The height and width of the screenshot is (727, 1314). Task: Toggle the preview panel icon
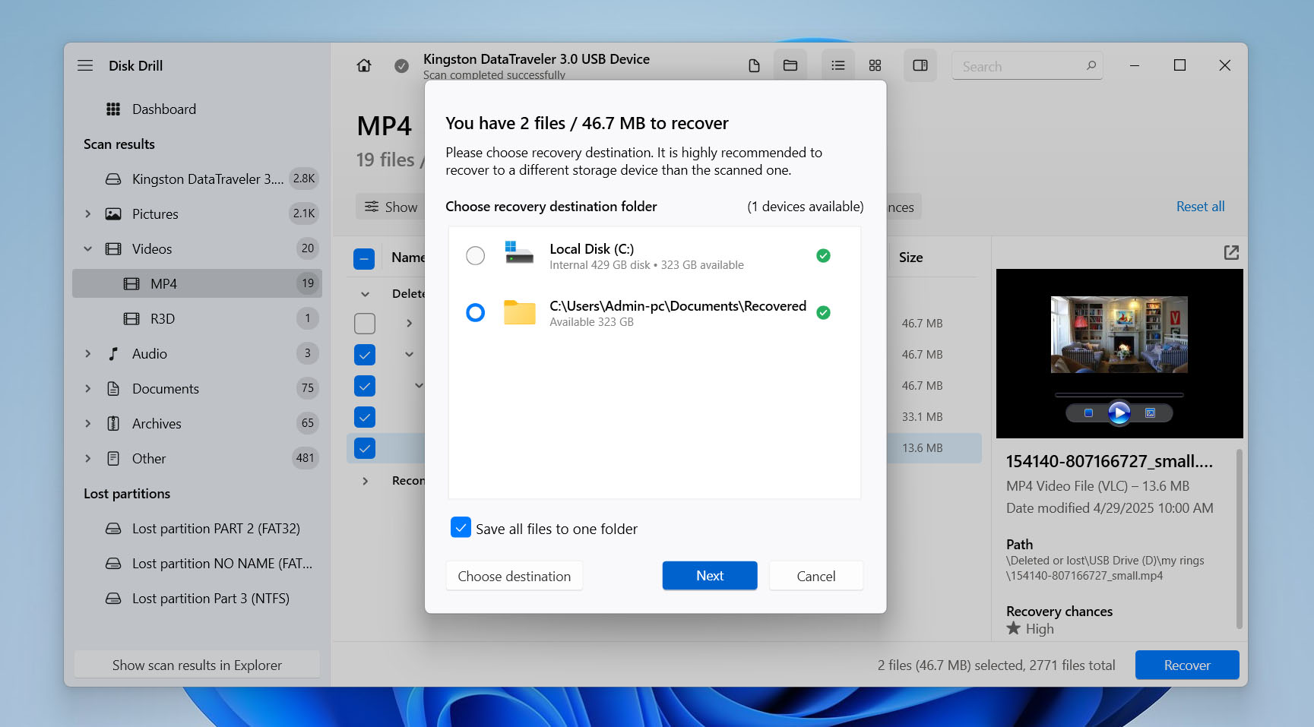click(x=920, y=65)
